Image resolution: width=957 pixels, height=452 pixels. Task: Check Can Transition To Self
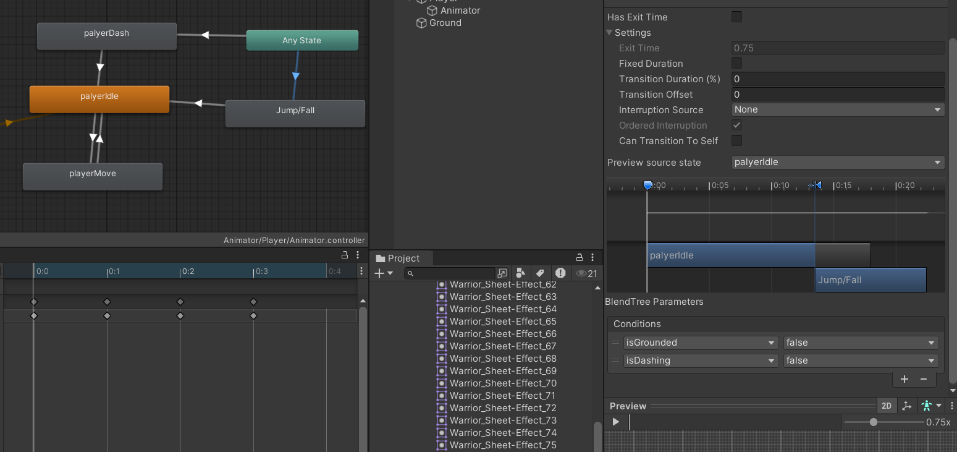736,140
